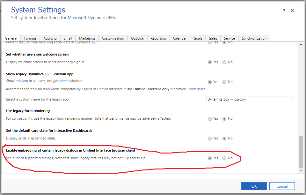The height and width of the screenshot is (195, 306).
Task: Open 'See a list of supported dialogs' link
Action: coord(29,158)
